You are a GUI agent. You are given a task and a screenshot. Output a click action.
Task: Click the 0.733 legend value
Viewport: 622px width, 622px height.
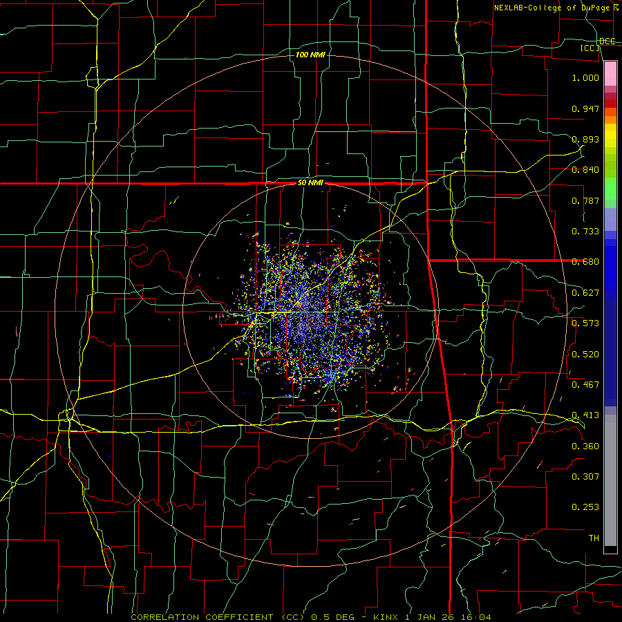click(x=585, y=232)
